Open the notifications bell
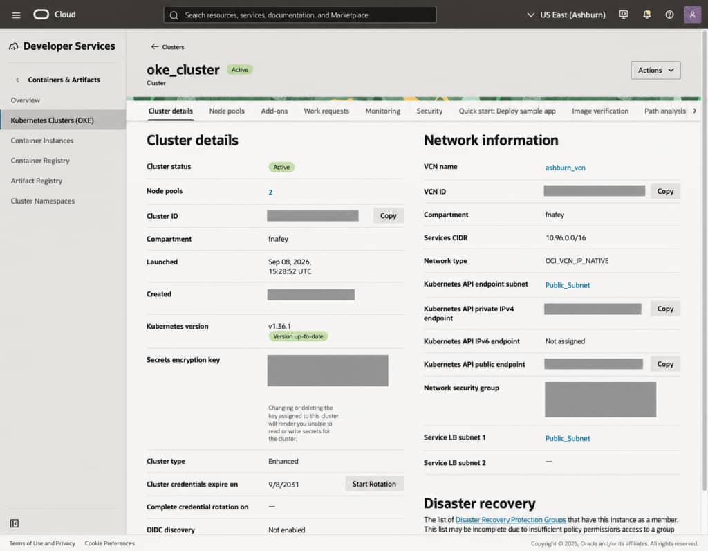Screen dimensions: 708x551 (646, 15)
